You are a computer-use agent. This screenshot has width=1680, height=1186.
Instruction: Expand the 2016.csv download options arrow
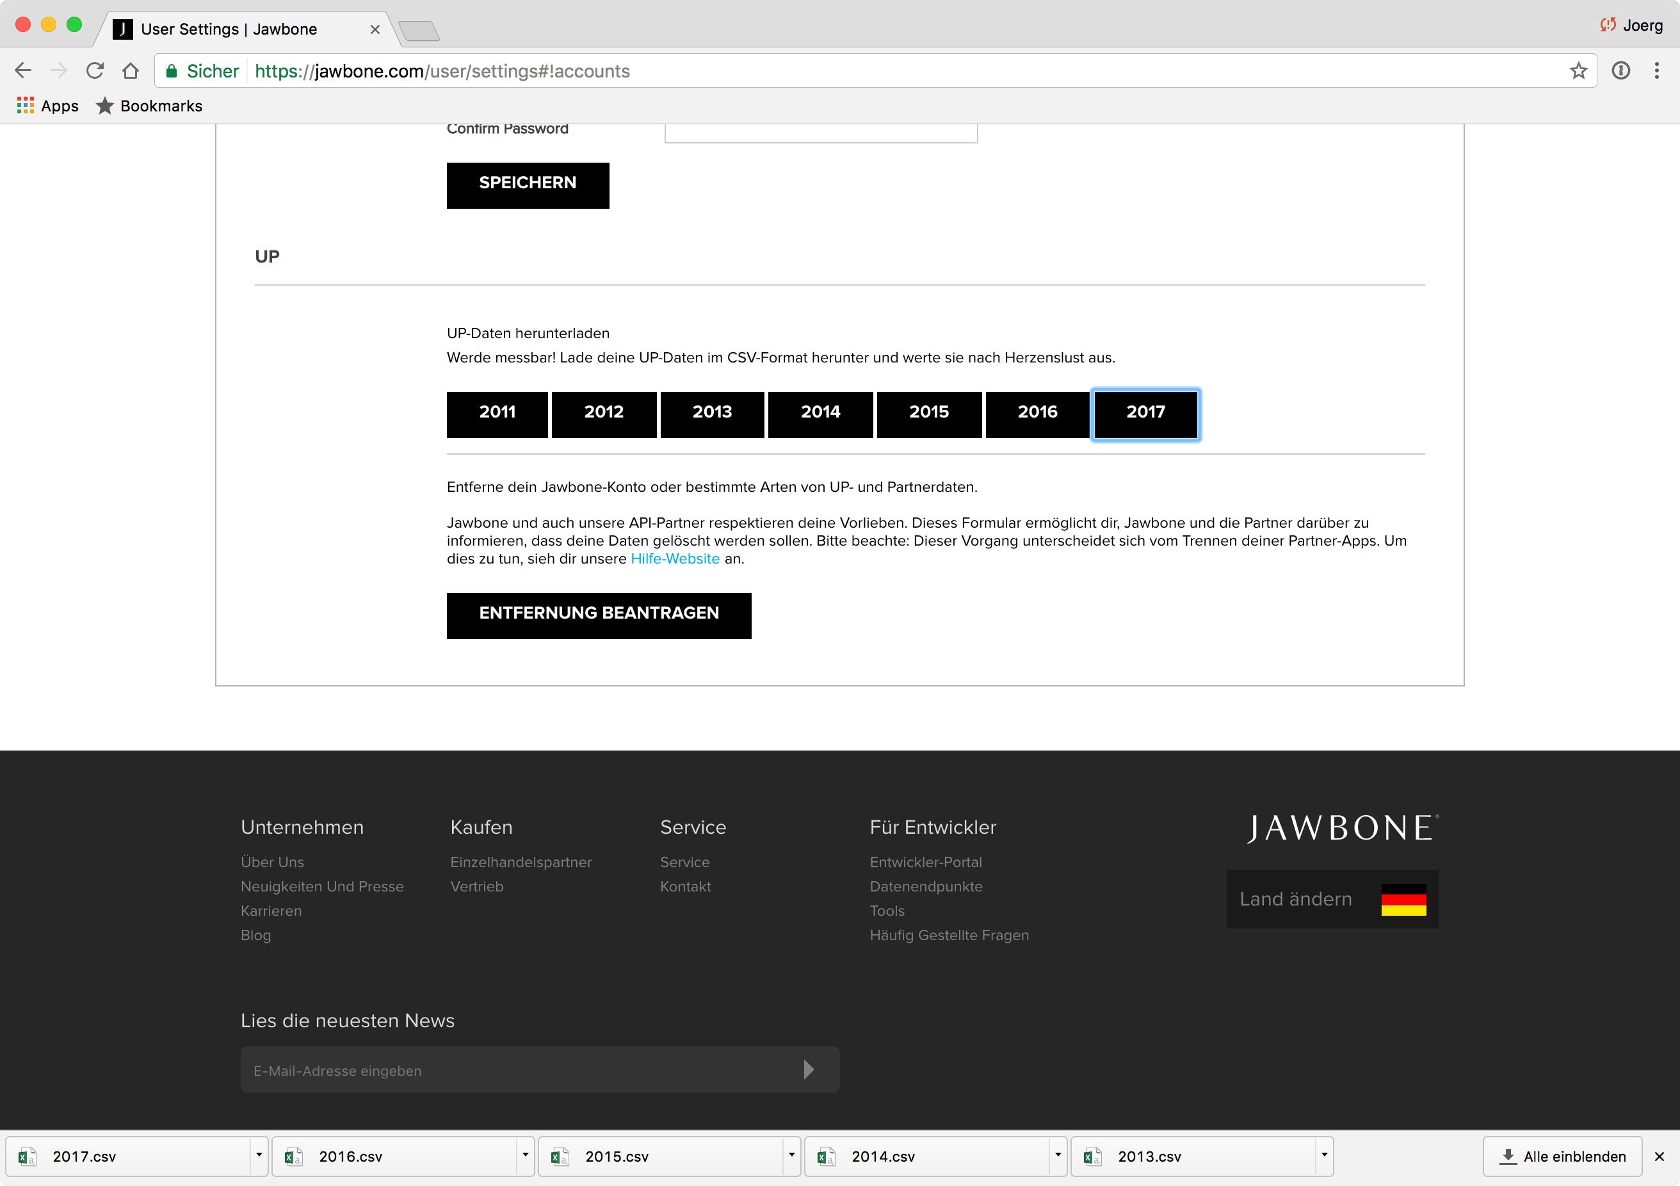[526, 1155]
